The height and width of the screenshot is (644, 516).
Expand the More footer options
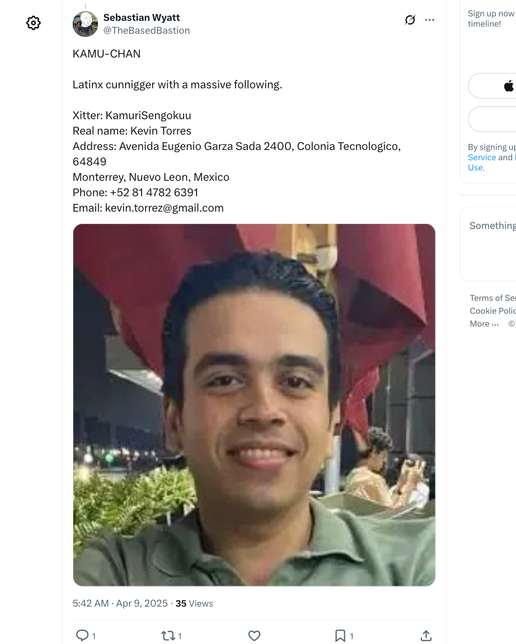coord(484,324)
